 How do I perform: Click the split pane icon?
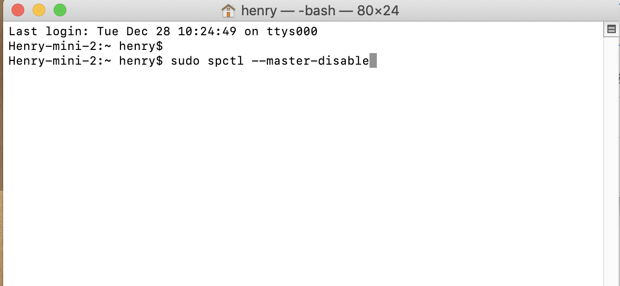(611, 29)
